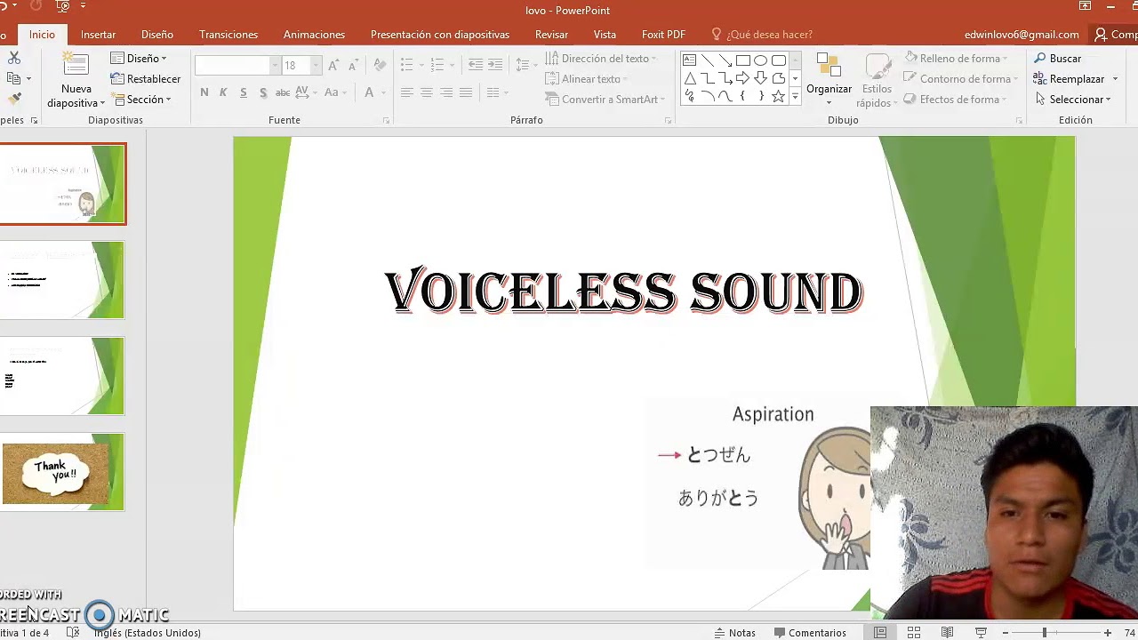Align text left
This screenshot has height=640, width=1138.
(406, 92)
